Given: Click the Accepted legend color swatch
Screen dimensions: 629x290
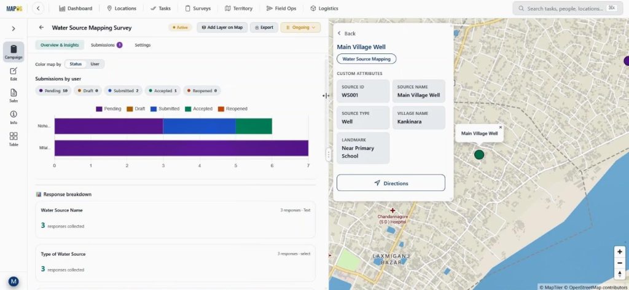Looking at the screenshot, I should tap(188, 109).
